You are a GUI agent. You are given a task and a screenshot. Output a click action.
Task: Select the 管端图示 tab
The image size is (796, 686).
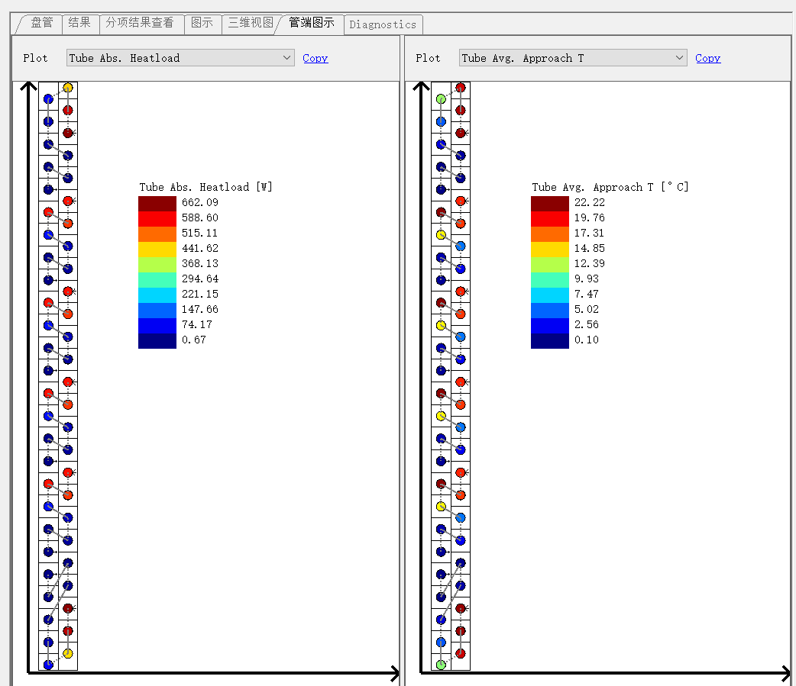coord(311,23)
